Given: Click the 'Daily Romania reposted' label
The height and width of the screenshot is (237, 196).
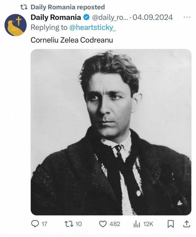Looking at the screenshot, I should click(68, 7).
